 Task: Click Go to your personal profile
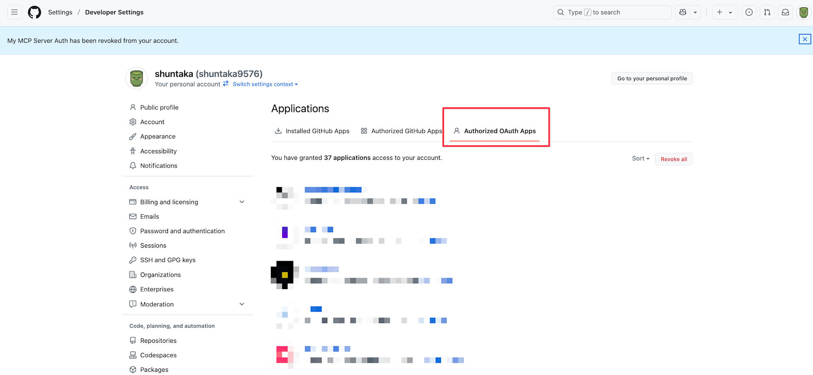point(652,78)
